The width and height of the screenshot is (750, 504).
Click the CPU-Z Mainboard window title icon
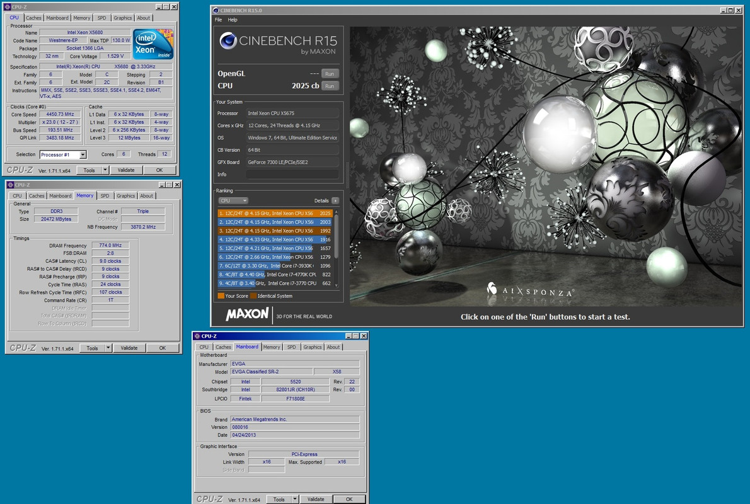[197, 336]
